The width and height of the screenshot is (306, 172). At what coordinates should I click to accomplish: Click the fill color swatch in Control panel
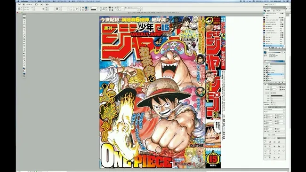click(x=86, y=8)
